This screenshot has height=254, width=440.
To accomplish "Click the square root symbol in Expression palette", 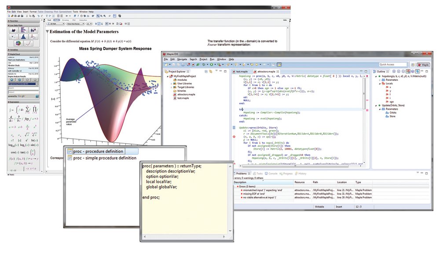I will [x=26, y=134].
